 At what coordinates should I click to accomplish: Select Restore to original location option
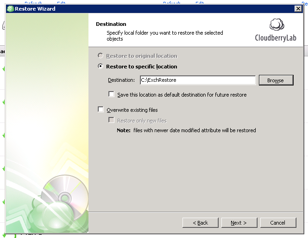click(x=101, y=56)
